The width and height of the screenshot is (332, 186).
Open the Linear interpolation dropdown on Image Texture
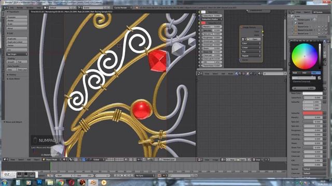point(251,48)
